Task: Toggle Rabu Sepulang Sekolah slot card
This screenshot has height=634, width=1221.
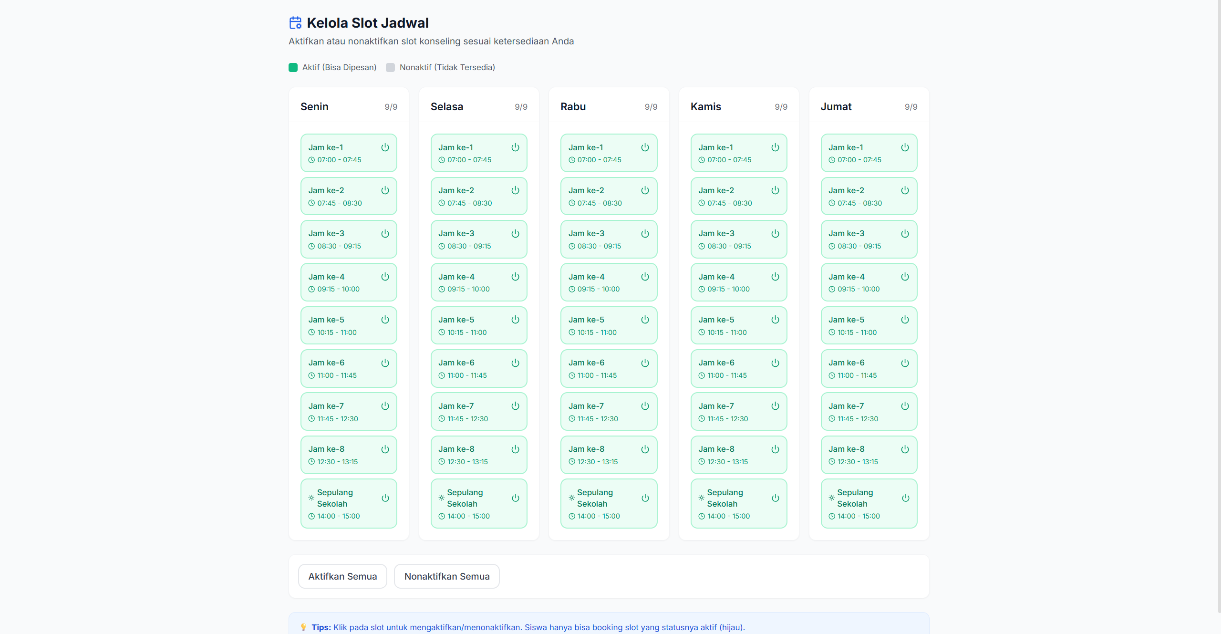Action: point(609,504)
